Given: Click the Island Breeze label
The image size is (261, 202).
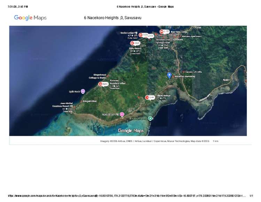Looking at the screenshot, I should click(163, 96).
